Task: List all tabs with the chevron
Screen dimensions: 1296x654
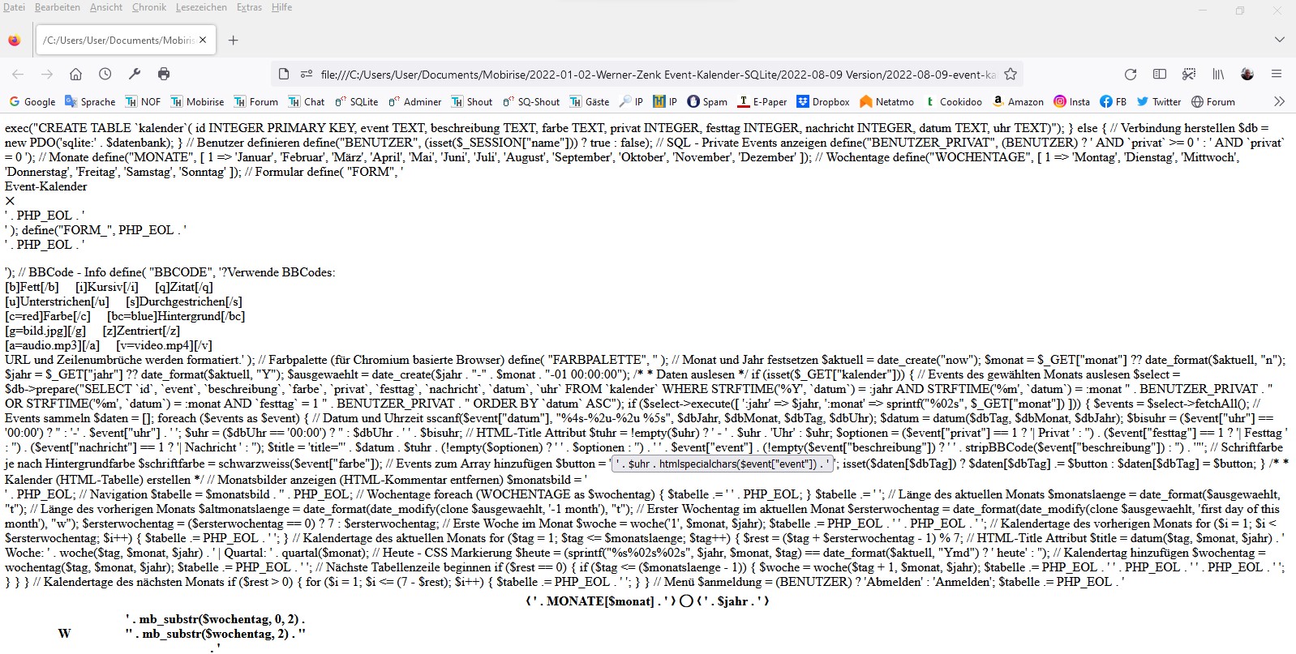Action: [x=1280, y=40]
